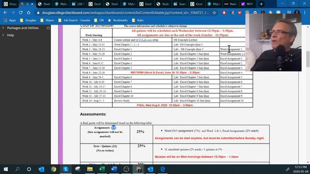This screenshot has height=174, width=310.
Task: Open Microsoft Edge from the taskbar
Action: [x=163, y=169]
